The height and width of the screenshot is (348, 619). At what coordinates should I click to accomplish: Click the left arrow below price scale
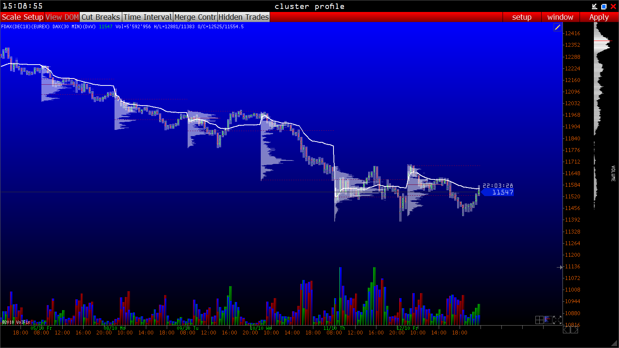[566, 329]
